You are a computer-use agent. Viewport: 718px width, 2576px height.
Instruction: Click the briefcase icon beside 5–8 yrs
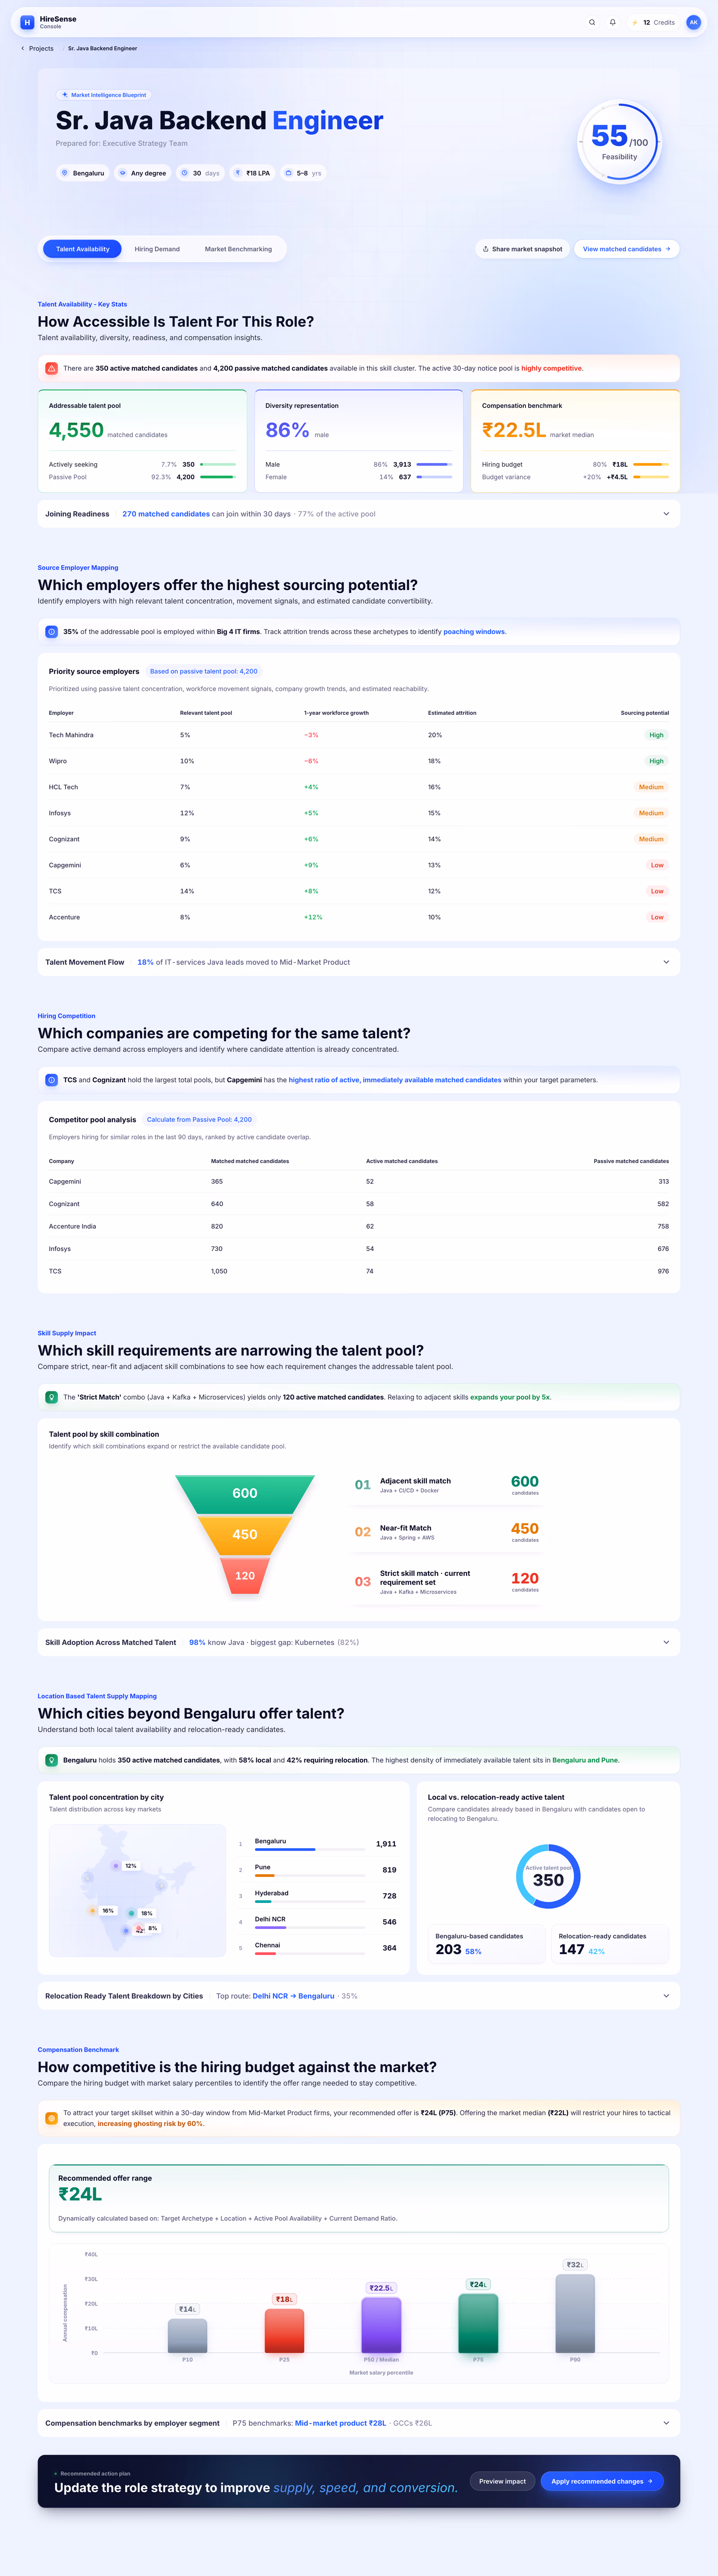point(289,173)
